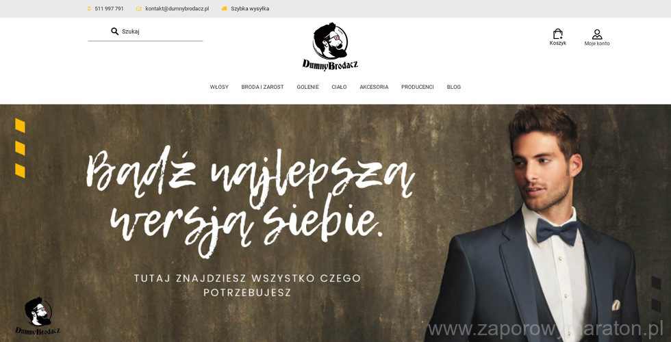This screenshot has width=671, height=342.
Task: Open the CIAŁO category
Action: click(339, 87)
